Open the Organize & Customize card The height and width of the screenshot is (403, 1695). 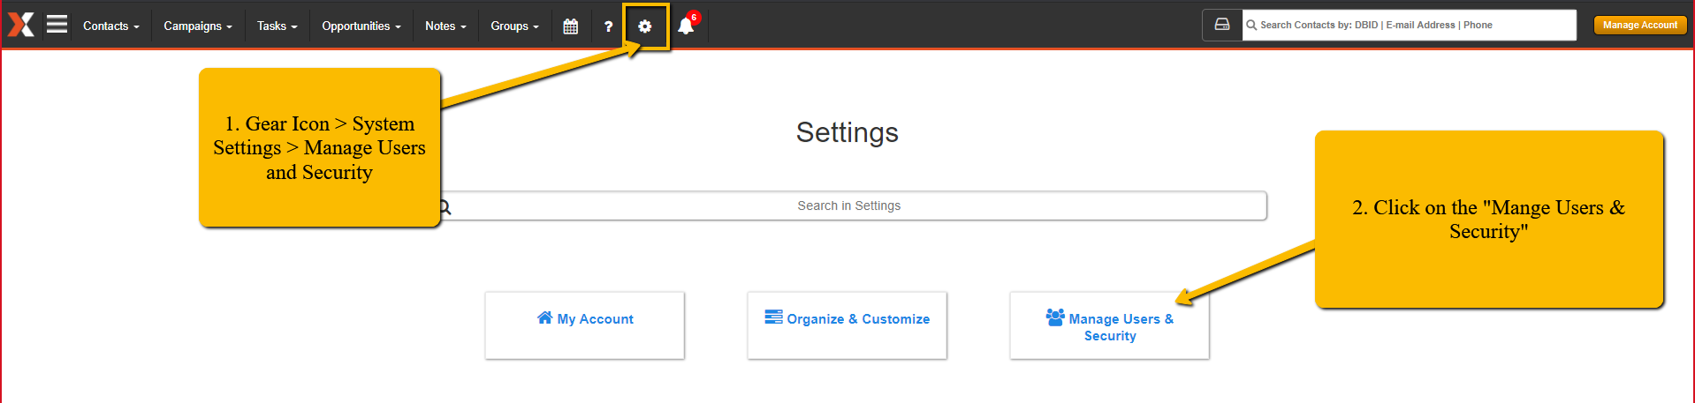coord(847,325)
